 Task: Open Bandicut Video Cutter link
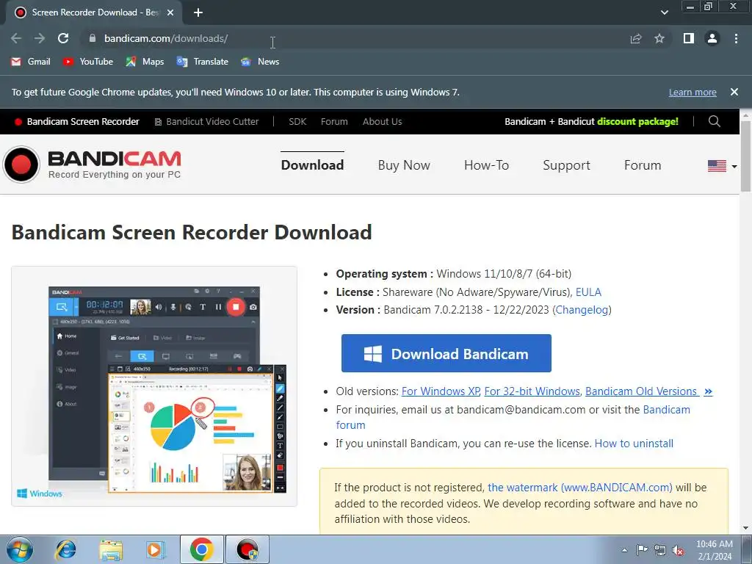coord(206,122)
